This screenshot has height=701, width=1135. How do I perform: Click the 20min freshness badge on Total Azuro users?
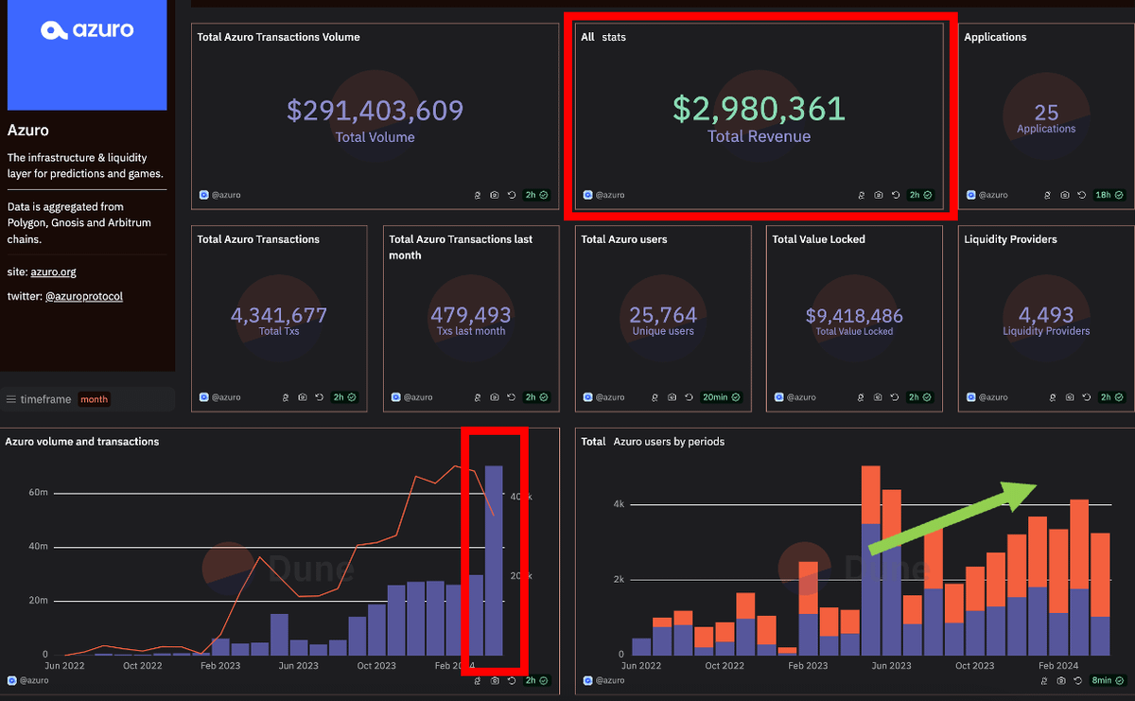[723, 397]
